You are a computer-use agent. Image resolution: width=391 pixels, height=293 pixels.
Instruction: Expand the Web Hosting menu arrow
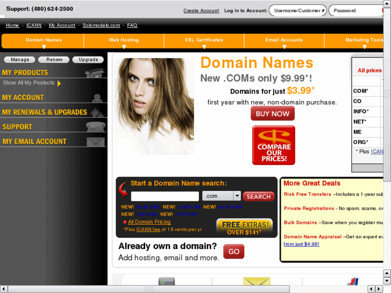[x=124, y=46]
